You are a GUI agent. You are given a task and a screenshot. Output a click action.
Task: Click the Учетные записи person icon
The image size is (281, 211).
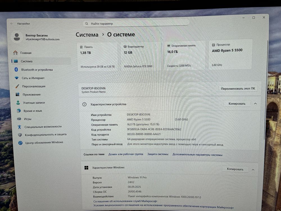18,102
